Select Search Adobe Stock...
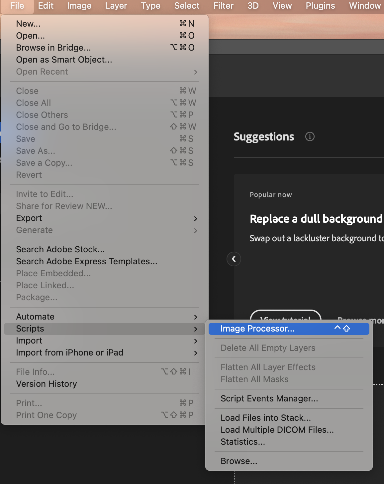Viewport: 384px width, 484px height. pyautogui.click(x=60, y=249)
